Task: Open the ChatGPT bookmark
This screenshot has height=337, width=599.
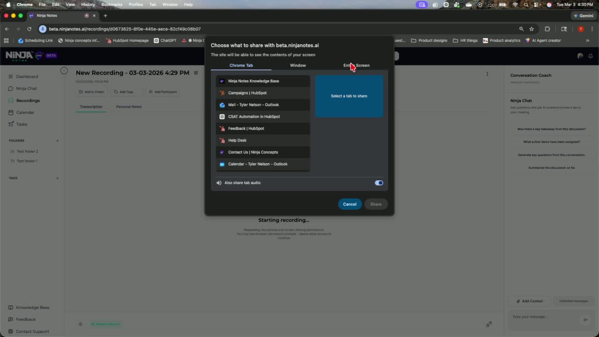Action: [x=165, y=41]
